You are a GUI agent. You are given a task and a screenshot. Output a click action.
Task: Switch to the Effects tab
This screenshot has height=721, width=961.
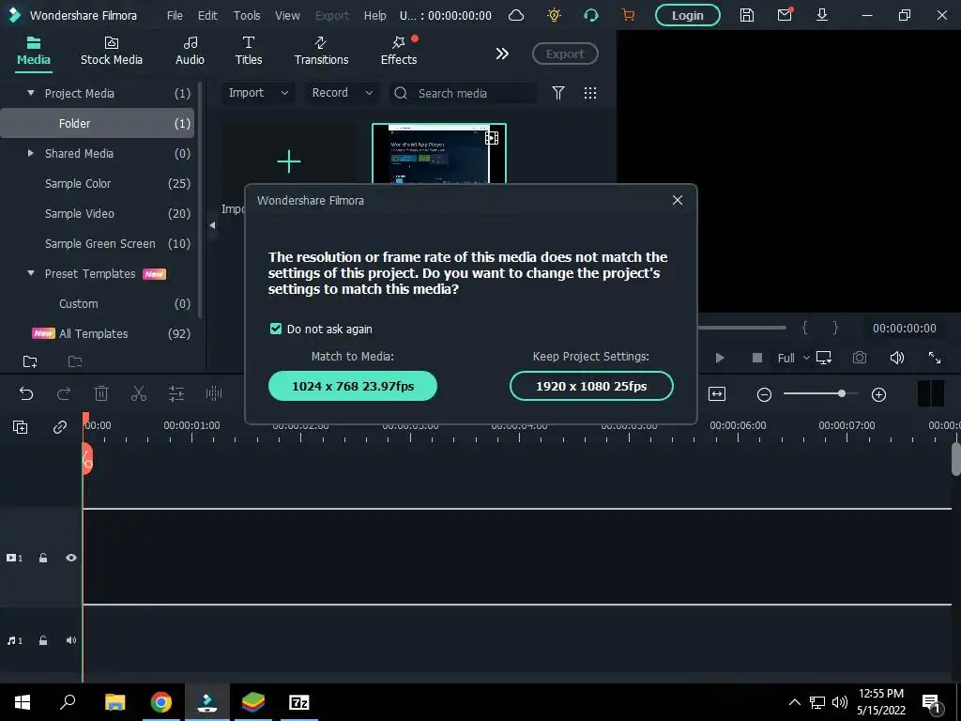pyautogui.click(x=399, y=51)
